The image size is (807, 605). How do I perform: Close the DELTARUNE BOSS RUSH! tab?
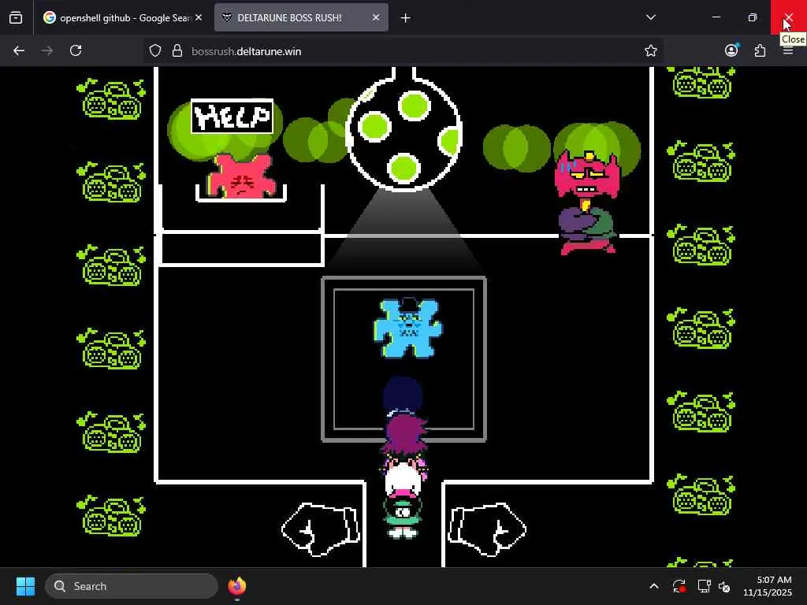coord(376,17)
